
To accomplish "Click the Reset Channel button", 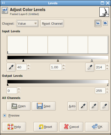I will point(52,24).
